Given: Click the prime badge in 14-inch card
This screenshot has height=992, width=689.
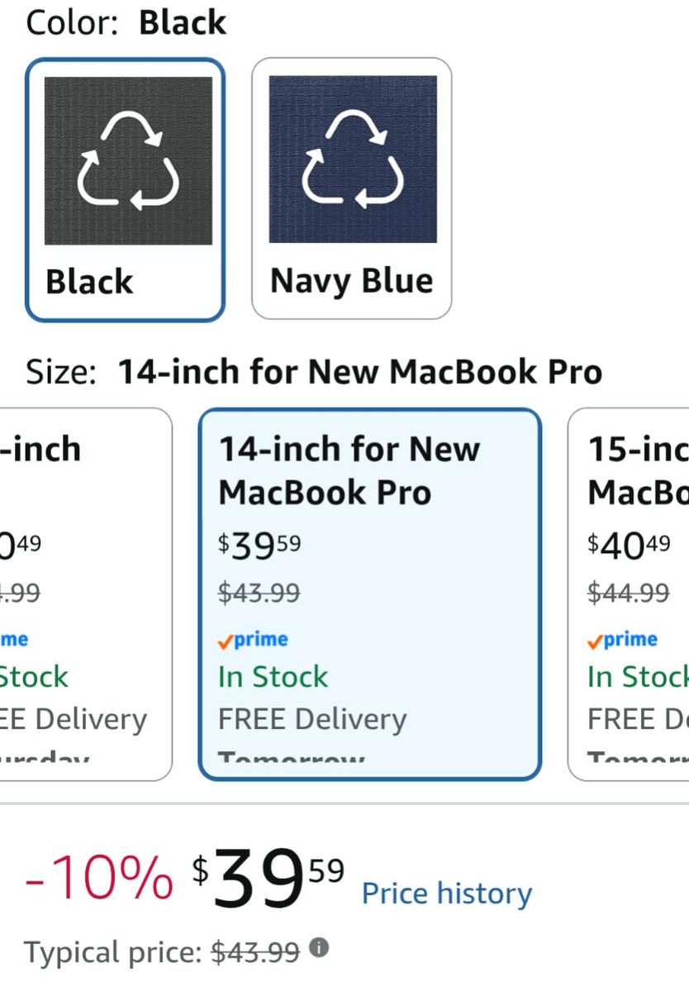Looking at the screenshot, I should click(253, 639).
